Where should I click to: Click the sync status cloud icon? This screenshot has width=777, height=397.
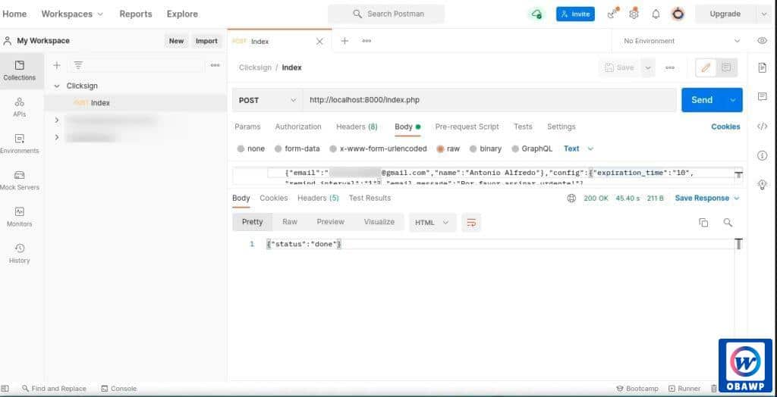(536, 14)
